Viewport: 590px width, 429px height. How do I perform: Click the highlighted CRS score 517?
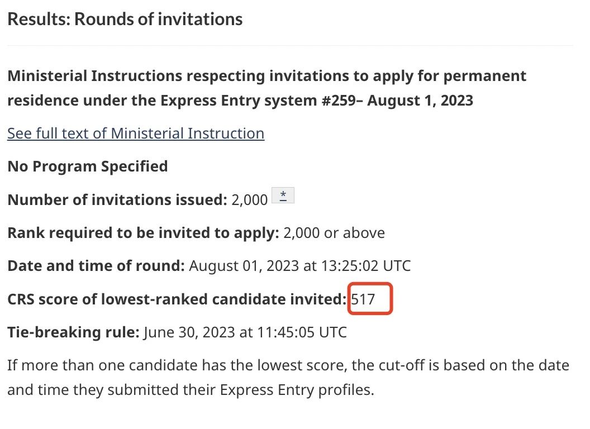click(x=363, y=299)
